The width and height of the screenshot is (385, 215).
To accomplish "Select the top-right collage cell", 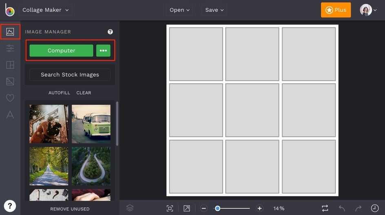I will click(x=309, y=54).
